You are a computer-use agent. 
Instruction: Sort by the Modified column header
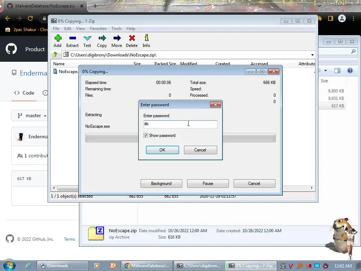pos(189,64)
